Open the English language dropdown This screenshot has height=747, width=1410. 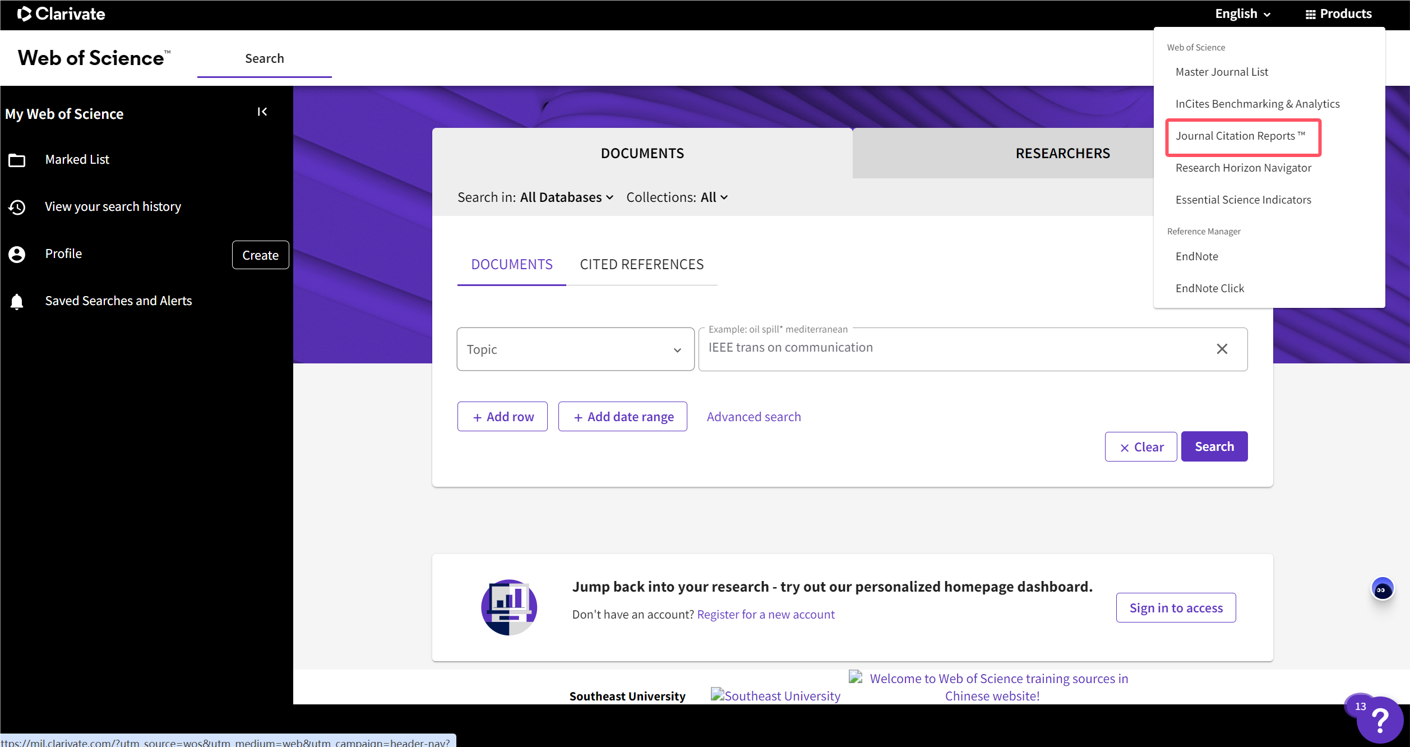tap(1242, 13)
